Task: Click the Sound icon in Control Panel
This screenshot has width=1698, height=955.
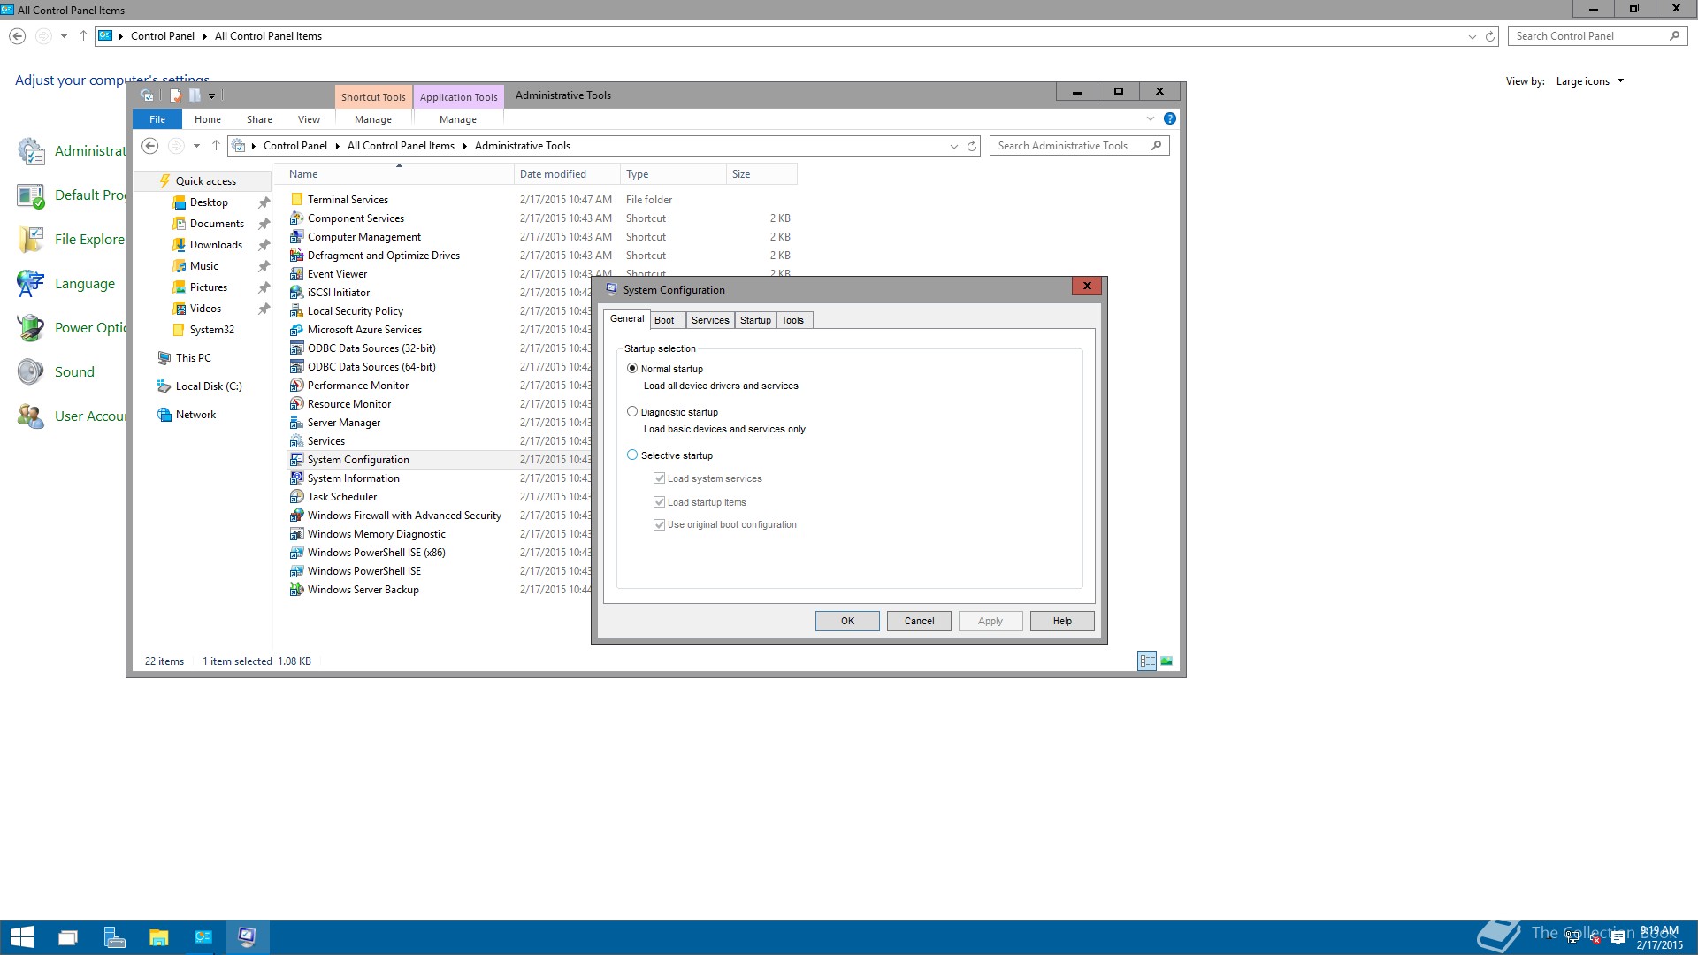Action: (x=31, y=372)
